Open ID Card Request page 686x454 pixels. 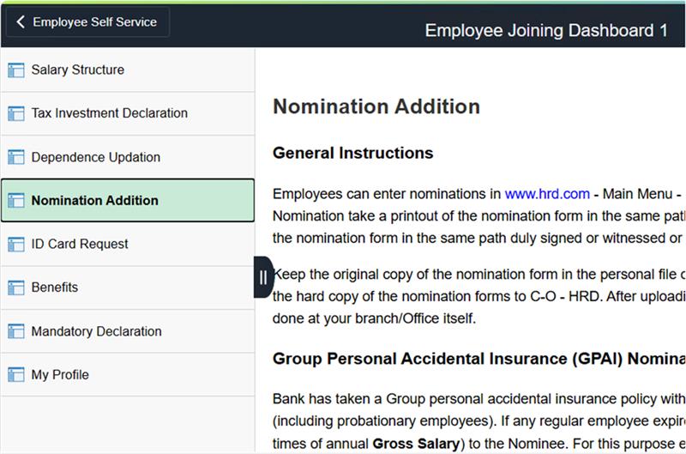point(80,245)
